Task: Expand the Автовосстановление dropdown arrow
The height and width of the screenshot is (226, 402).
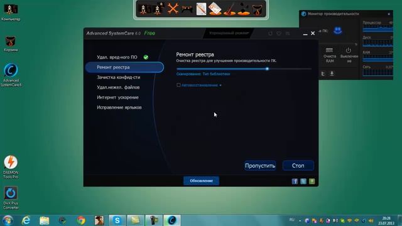Action: tap(220, 85)
